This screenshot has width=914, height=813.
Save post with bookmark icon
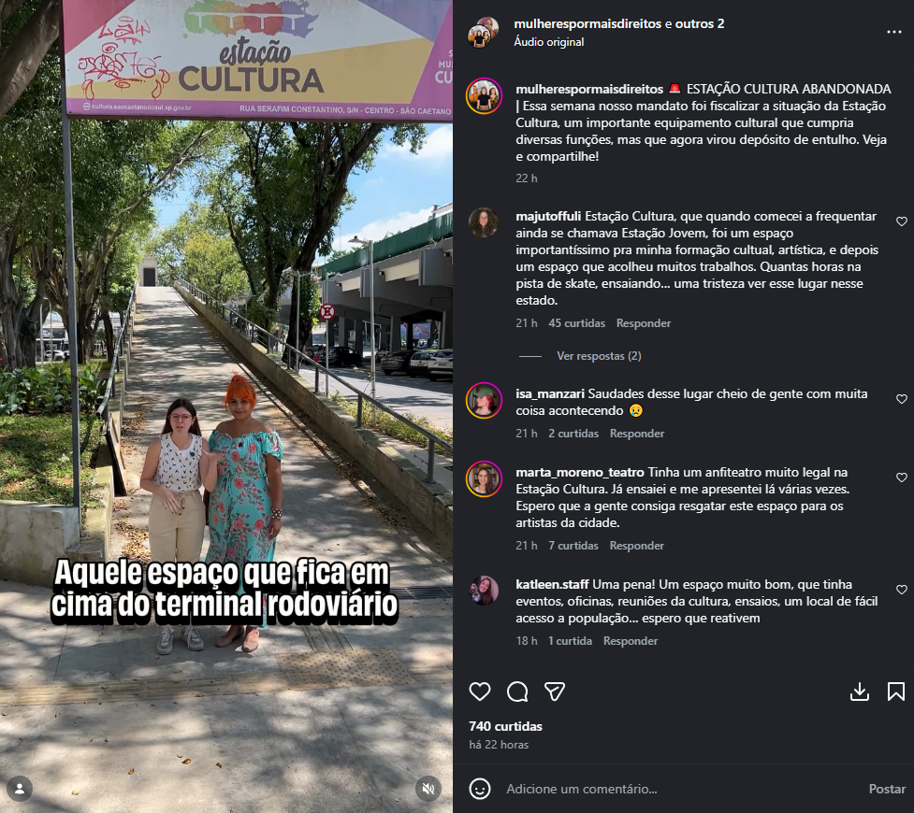coord(896,692)
